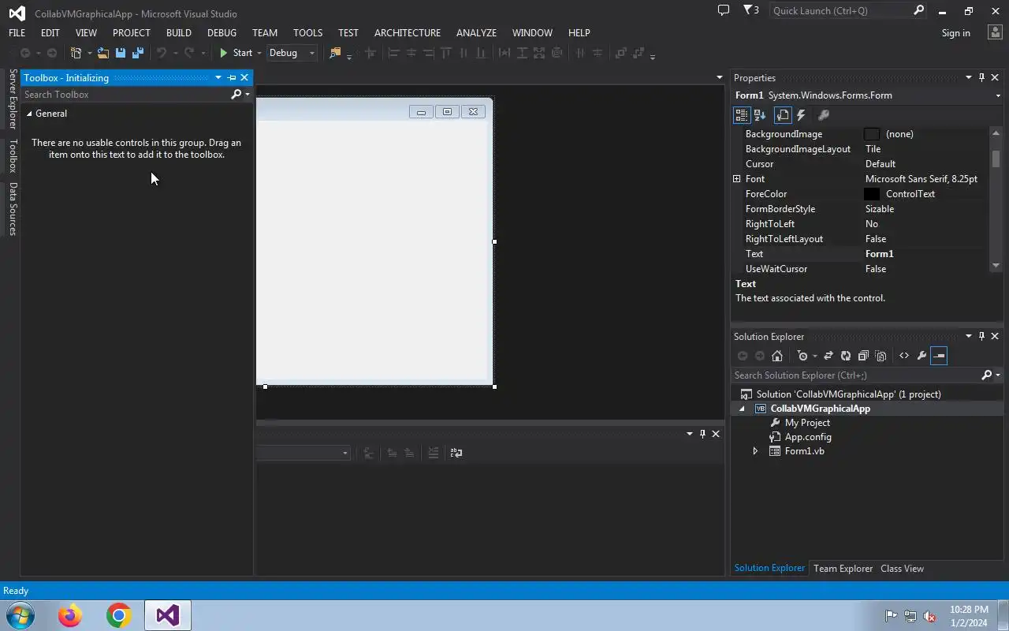Refresh the Solution Explorer

point(846,356)
